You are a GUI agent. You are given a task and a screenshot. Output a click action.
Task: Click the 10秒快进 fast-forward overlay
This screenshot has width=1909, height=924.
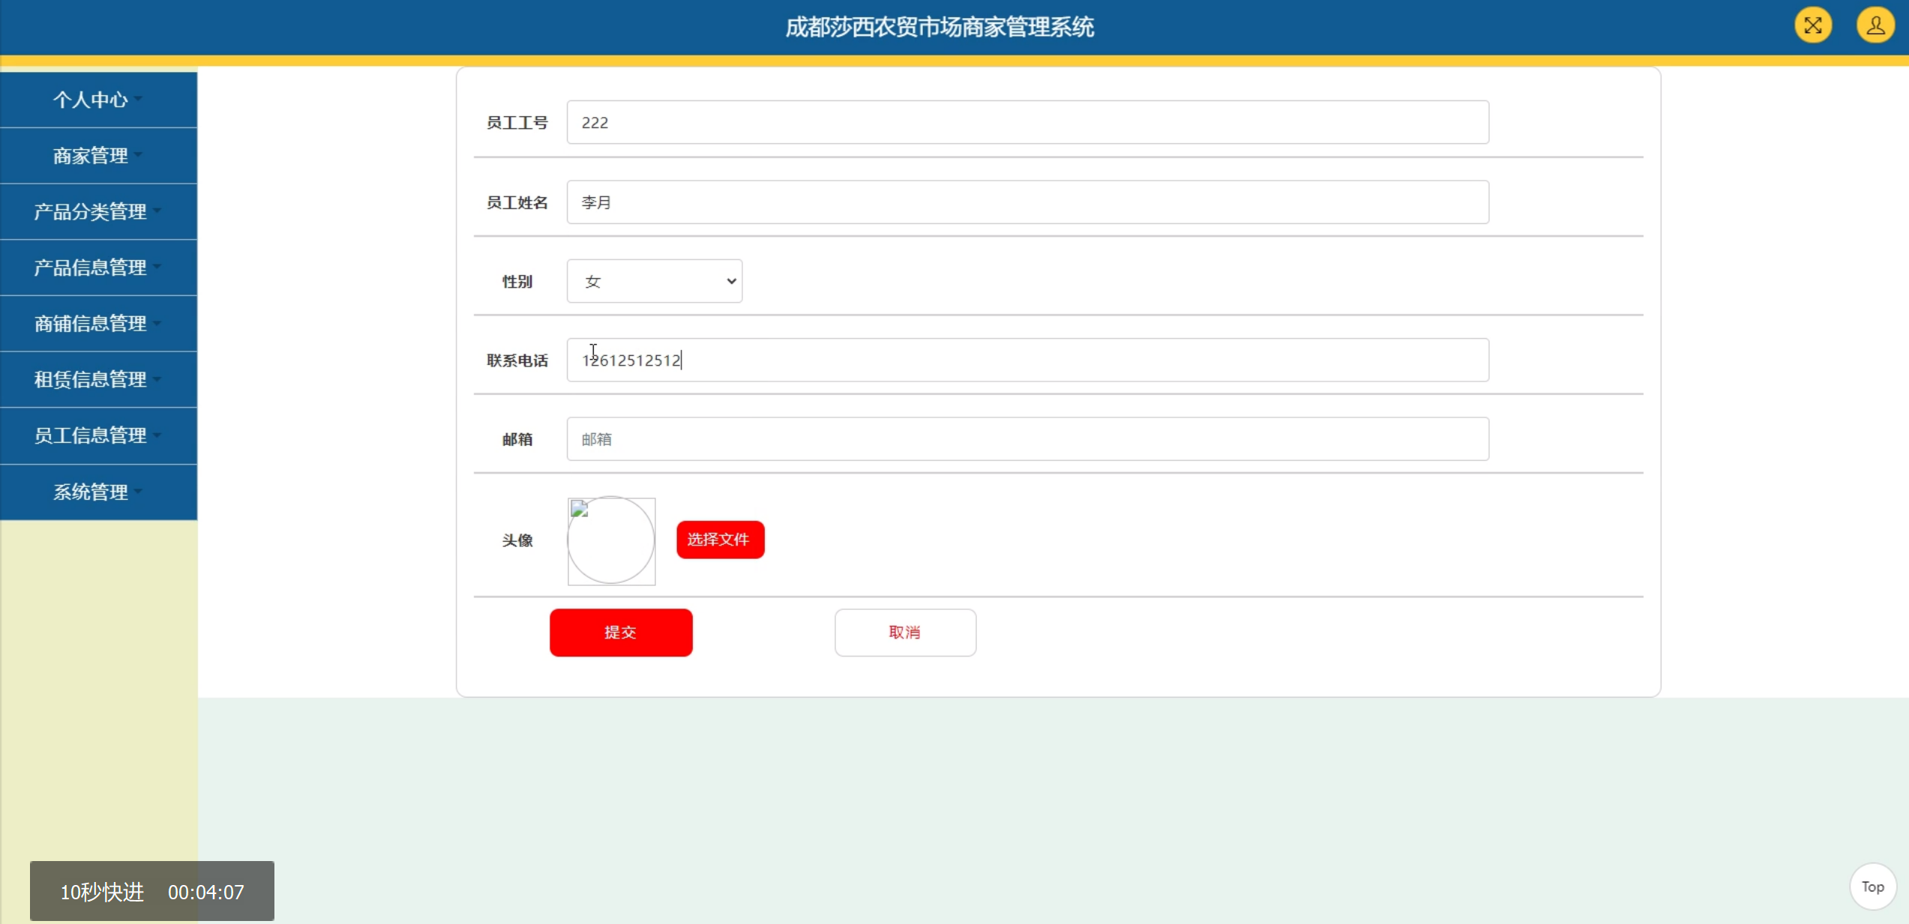click(x=152, y=891)
